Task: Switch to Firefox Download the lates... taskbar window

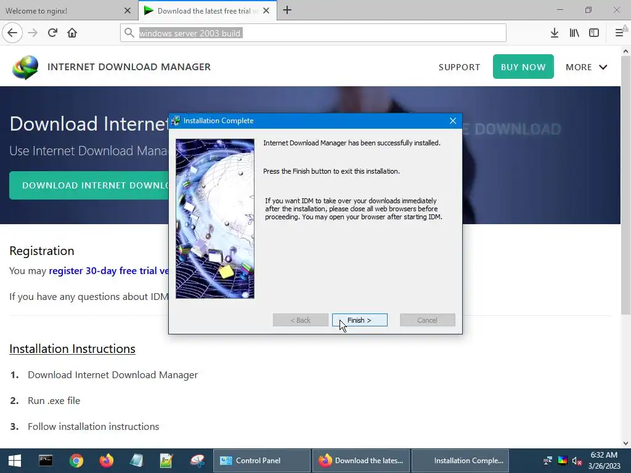Action: click(x=361, y=461)
